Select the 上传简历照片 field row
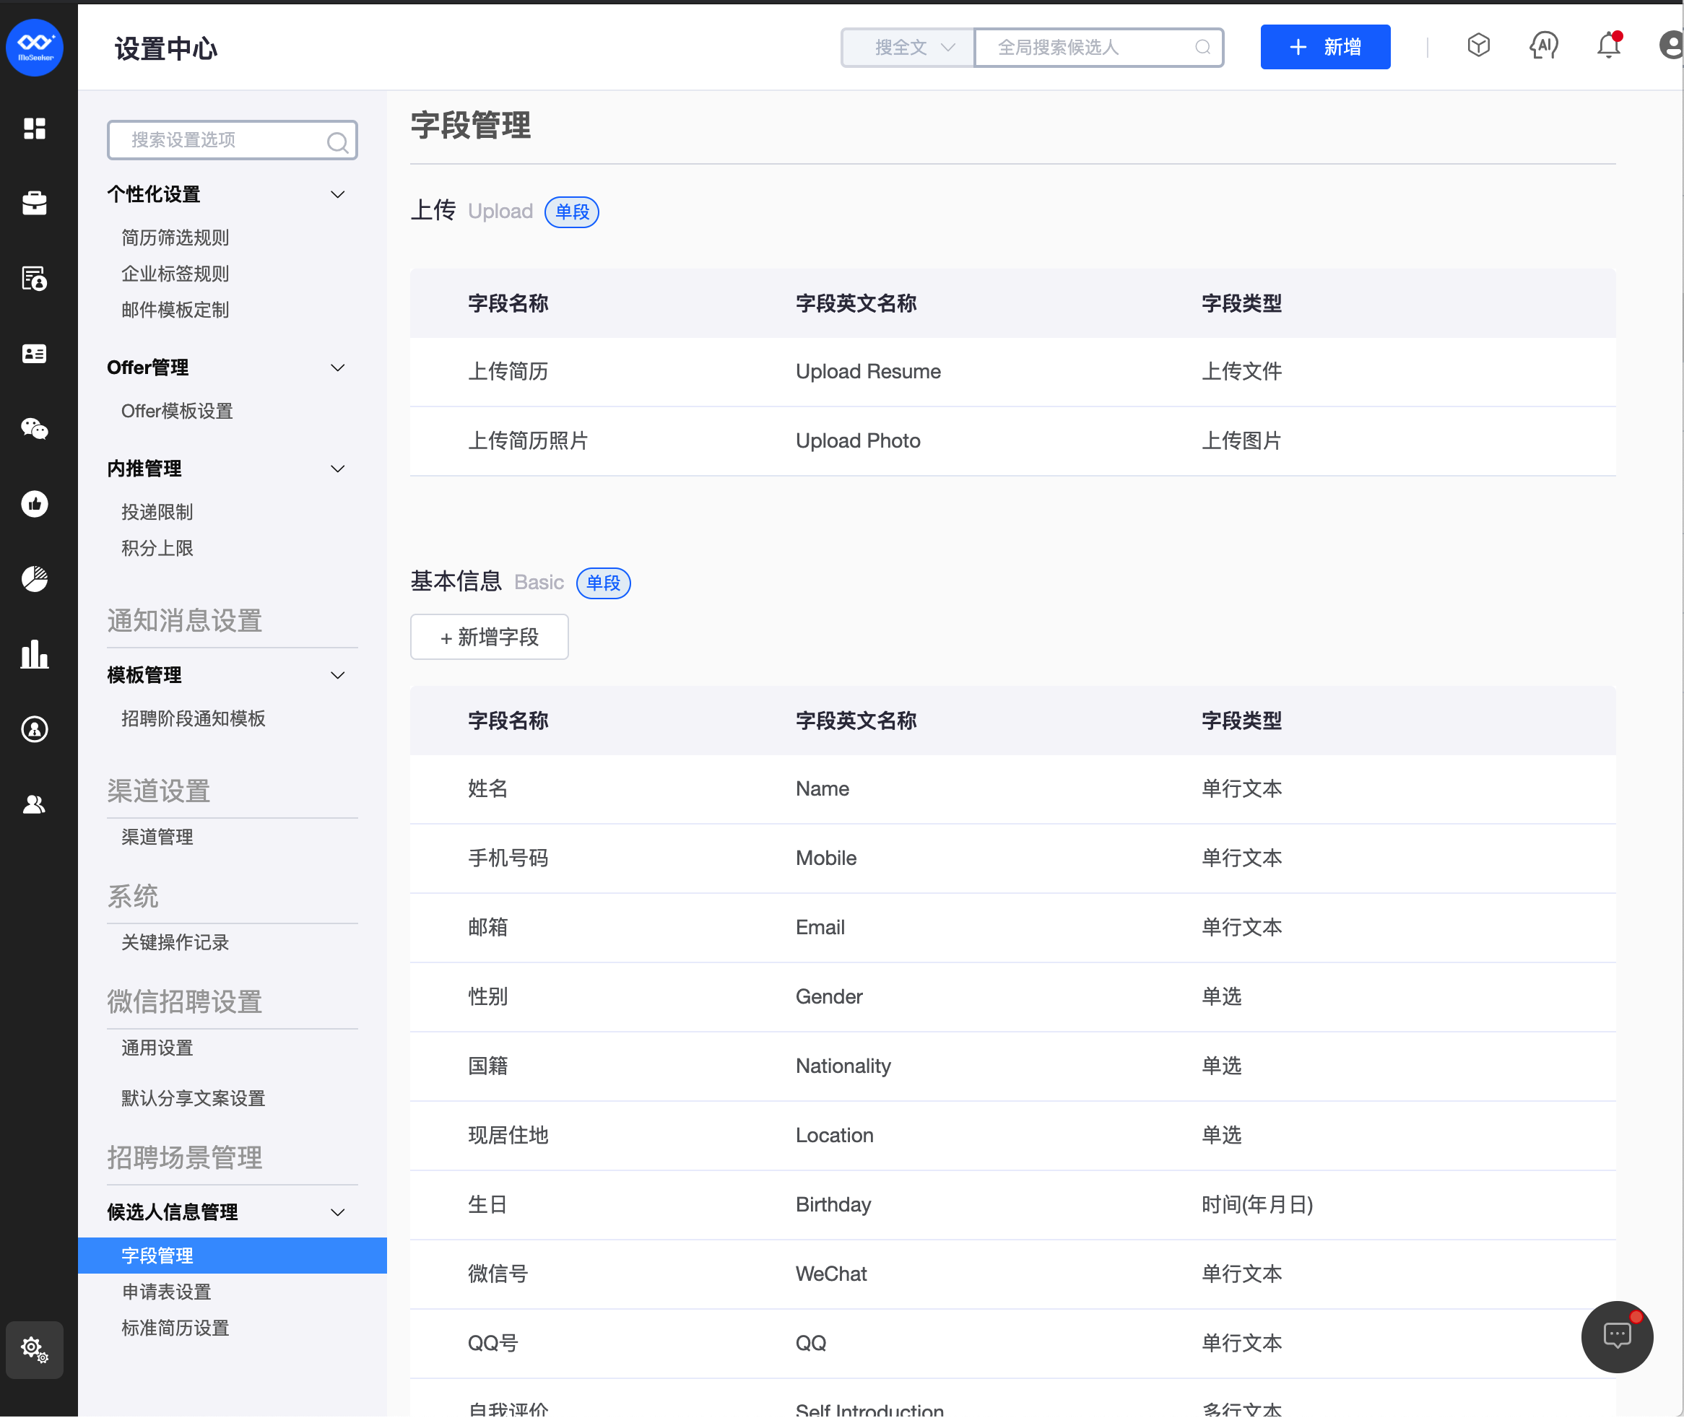 (1013, 441)
